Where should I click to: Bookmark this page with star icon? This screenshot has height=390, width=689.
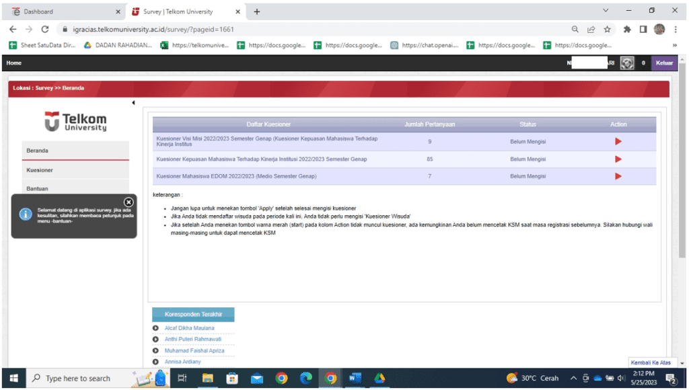607,30
